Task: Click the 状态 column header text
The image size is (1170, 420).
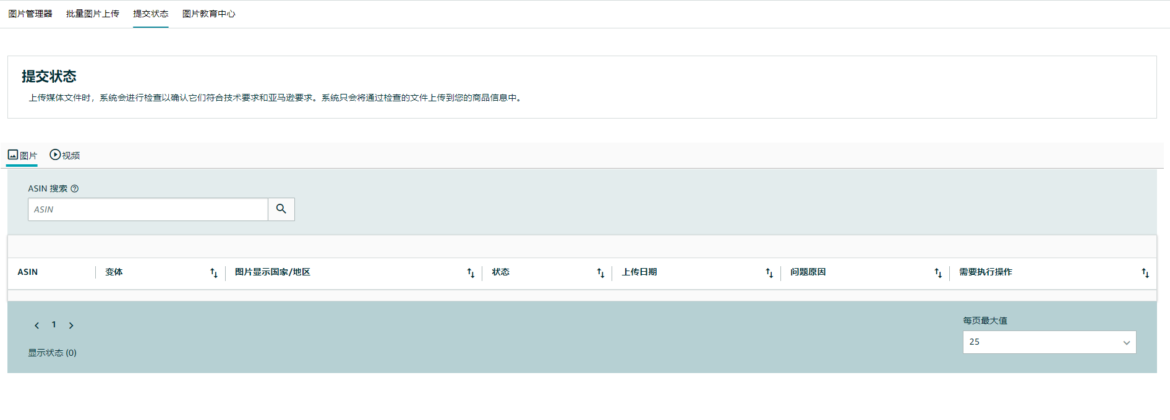Action: pyautogui.click(x=501, y=272)
